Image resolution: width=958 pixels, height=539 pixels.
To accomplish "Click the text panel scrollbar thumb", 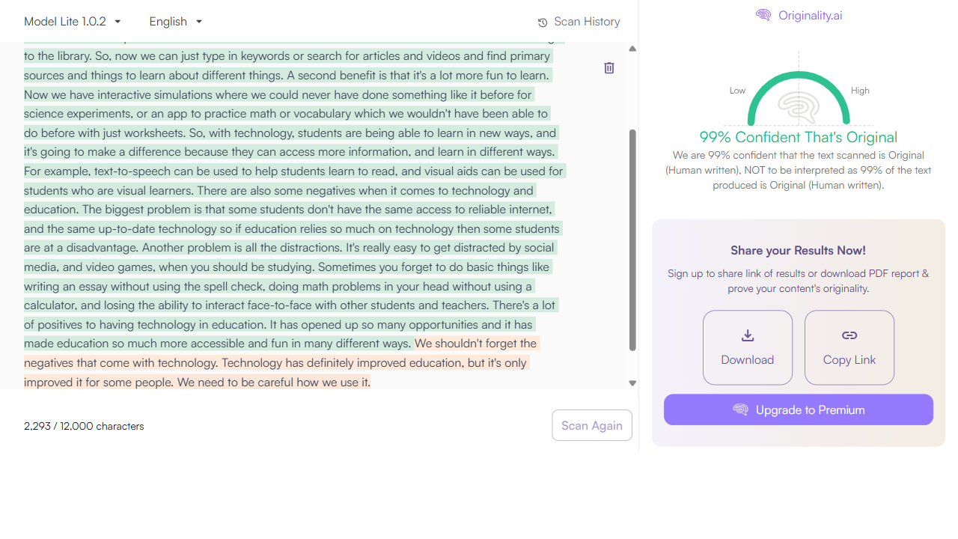I will coord(632,240).
